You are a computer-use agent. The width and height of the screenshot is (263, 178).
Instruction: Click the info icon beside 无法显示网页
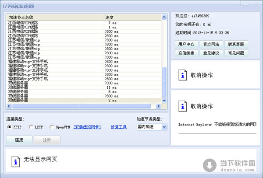(x=16, y=162)
